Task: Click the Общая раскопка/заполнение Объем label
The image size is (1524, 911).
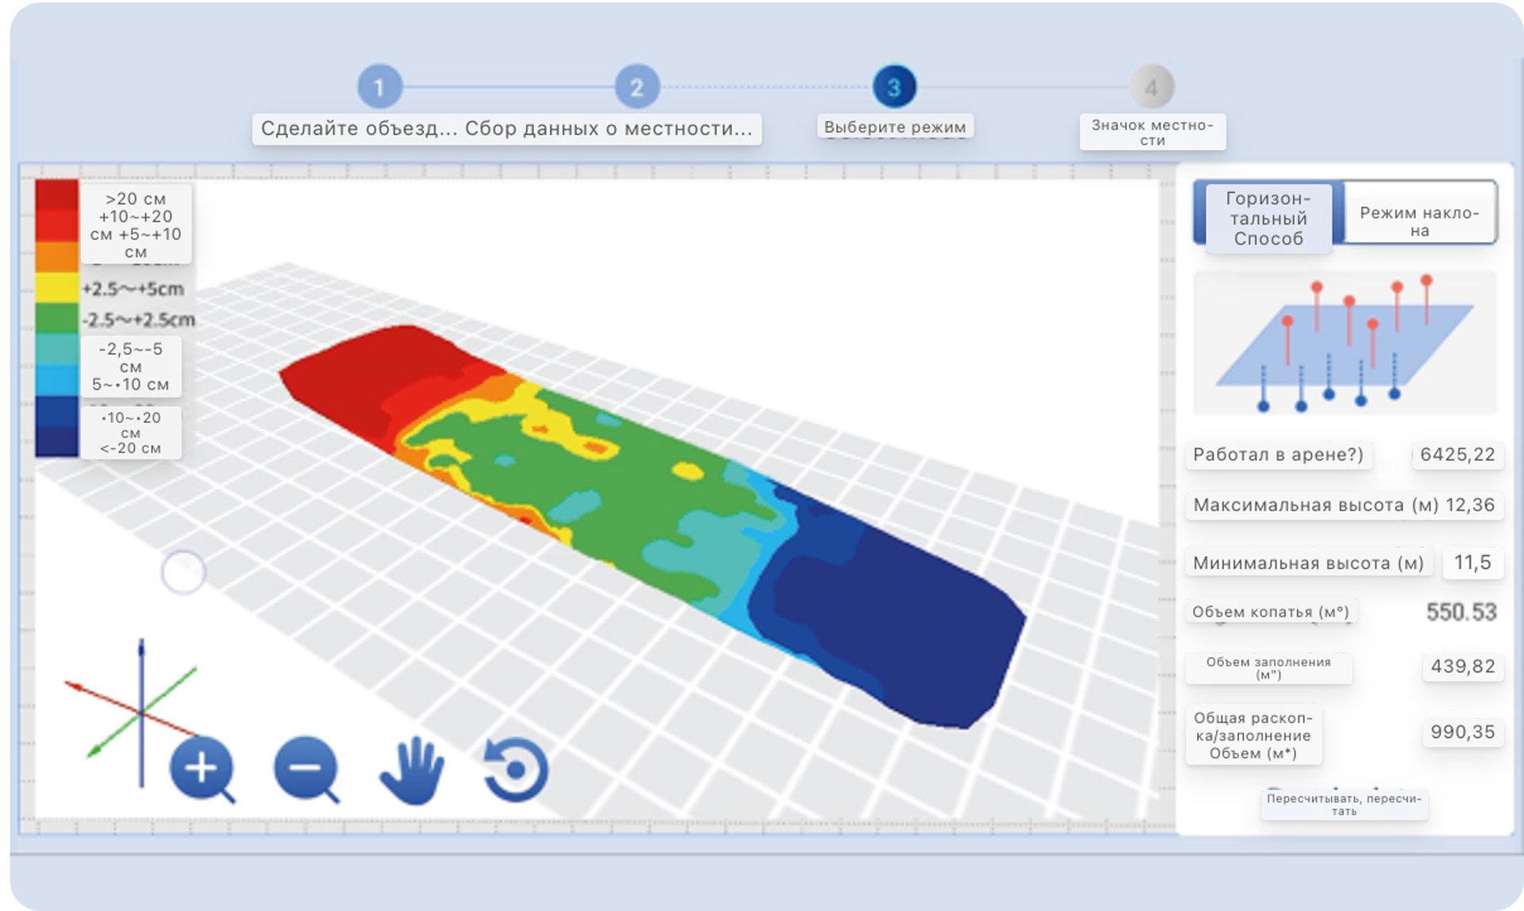Action: 1253,735
